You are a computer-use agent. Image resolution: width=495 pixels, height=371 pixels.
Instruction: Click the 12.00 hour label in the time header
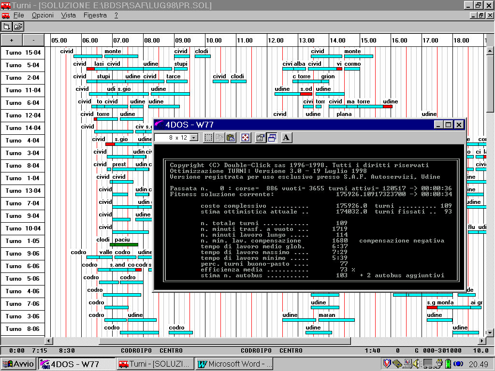coord(276,41)
